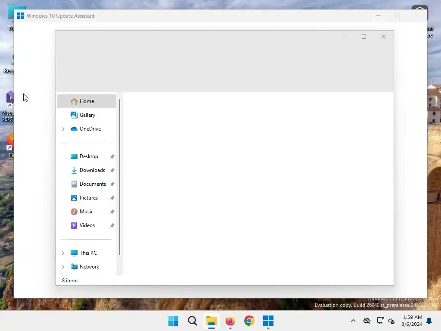441x331 pixels.
Task: Expand the This PC tree node
Action: [63, 253]
